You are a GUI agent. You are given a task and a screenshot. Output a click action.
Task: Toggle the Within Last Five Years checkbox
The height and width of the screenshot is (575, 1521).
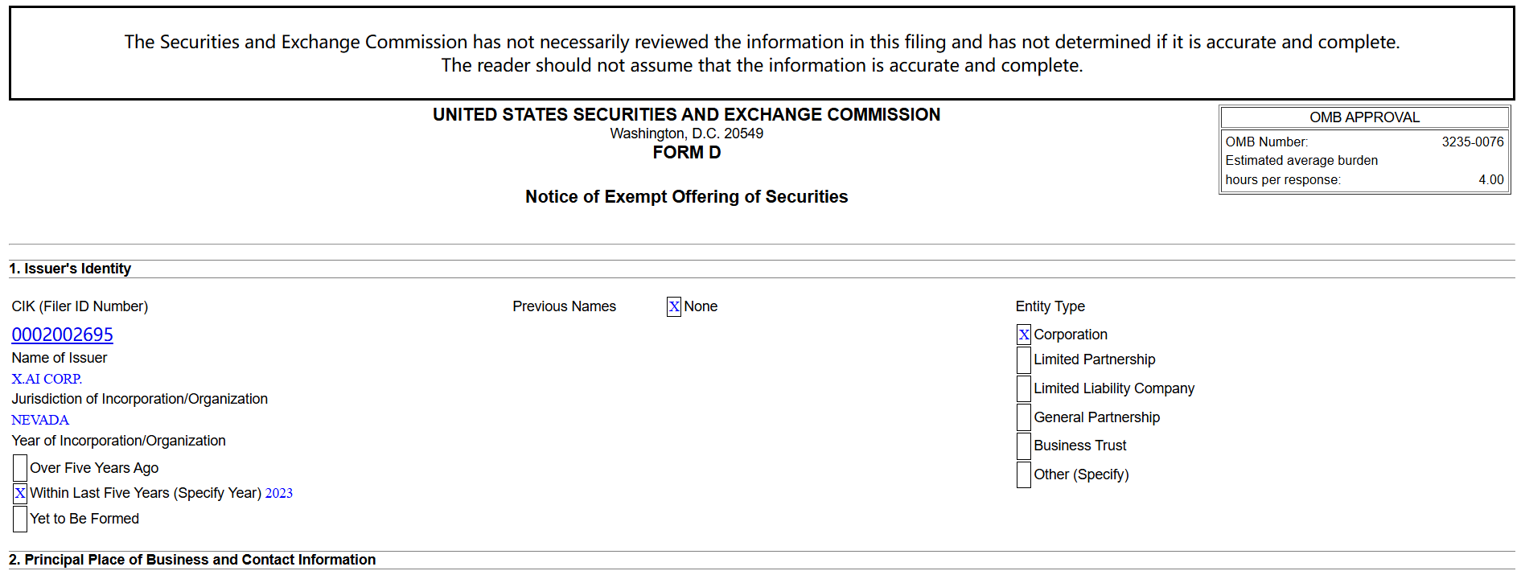tap(20, 493)
